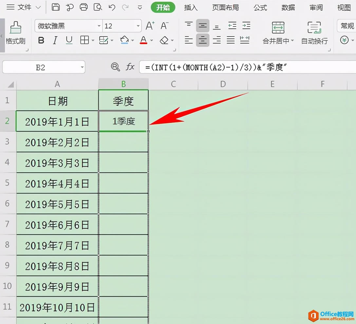Image resolution: width=356 pixels, height=324 pixels.
Task: Switch to the 页面布局 tab
Action: [226, 8]
